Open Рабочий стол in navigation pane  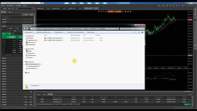coord(32,43)
